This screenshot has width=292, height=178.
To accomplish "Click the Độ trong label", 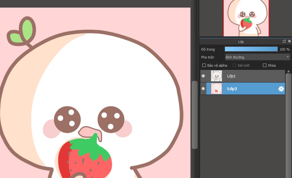I will point(208,49).
